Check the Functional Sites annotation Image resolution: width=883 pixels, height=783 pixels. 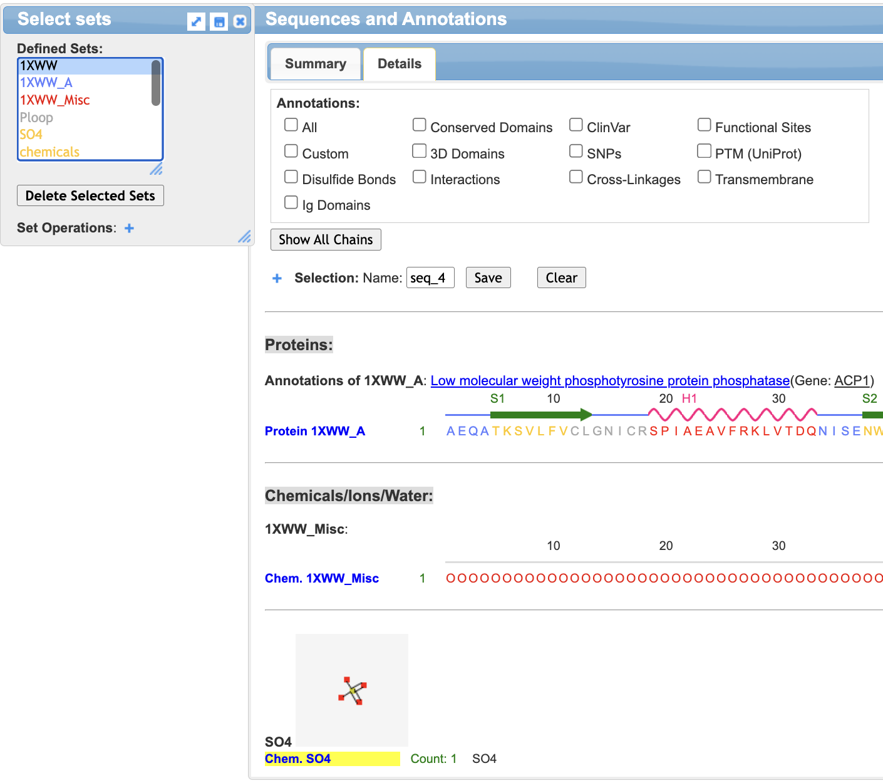point(704,125)
